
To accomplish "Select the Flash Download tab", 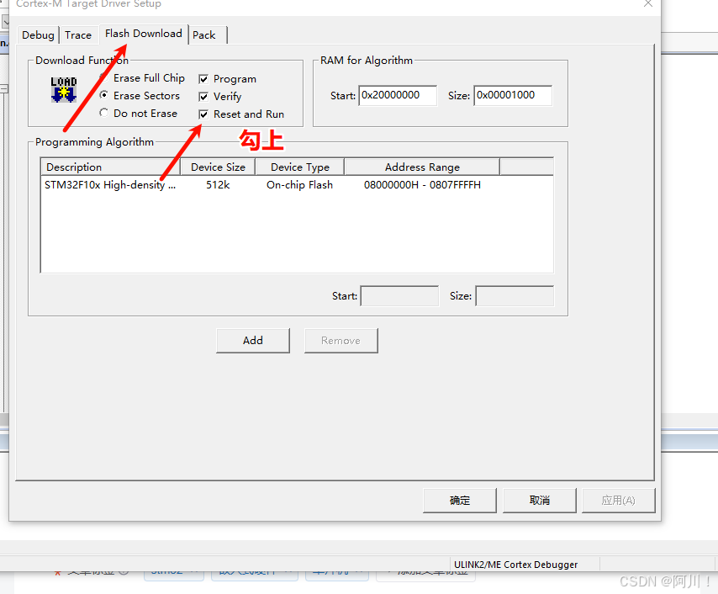I will pyautogui.click(x=143, y=34).
